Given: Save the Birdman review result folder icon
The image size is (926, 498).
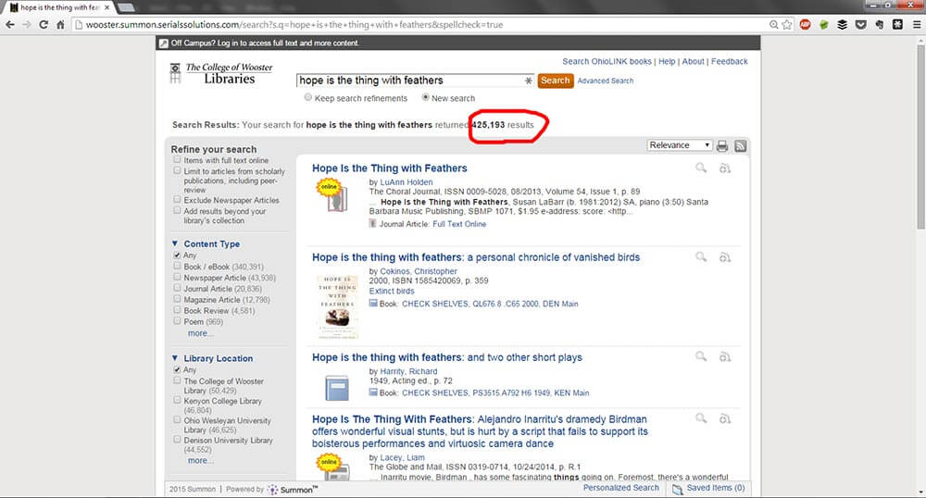Looking at the screenshot, I should point(725,419).
